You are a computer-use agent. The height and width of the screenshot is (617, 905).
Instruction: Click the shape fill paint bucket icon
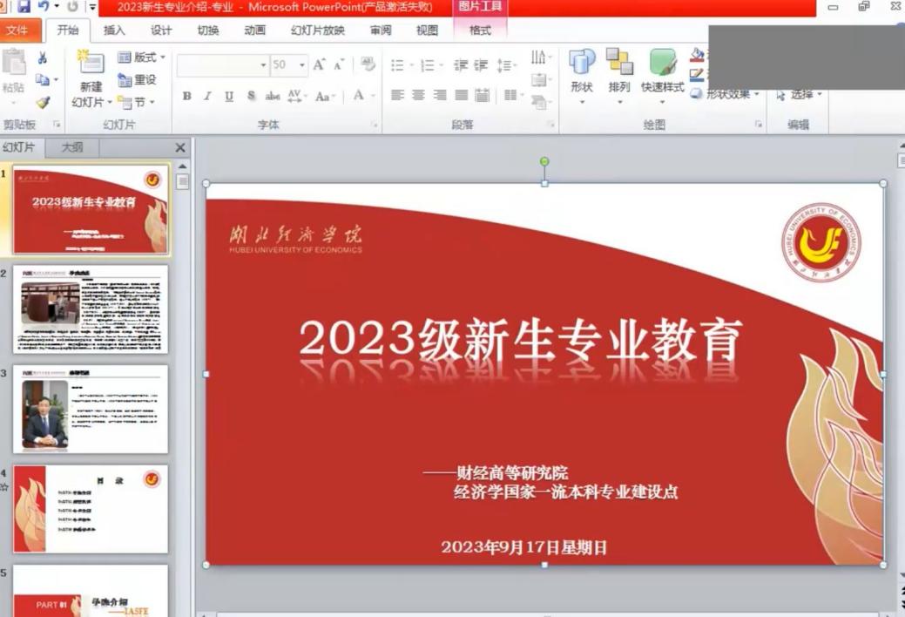tap(698, 55)
